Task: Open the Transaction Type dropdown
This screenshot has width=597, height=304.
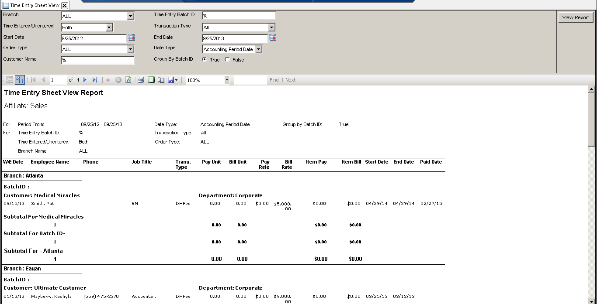Action: (272, 27)
